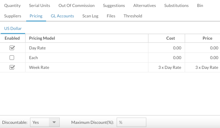
Task: Open the Files tab
Action: 111,16
